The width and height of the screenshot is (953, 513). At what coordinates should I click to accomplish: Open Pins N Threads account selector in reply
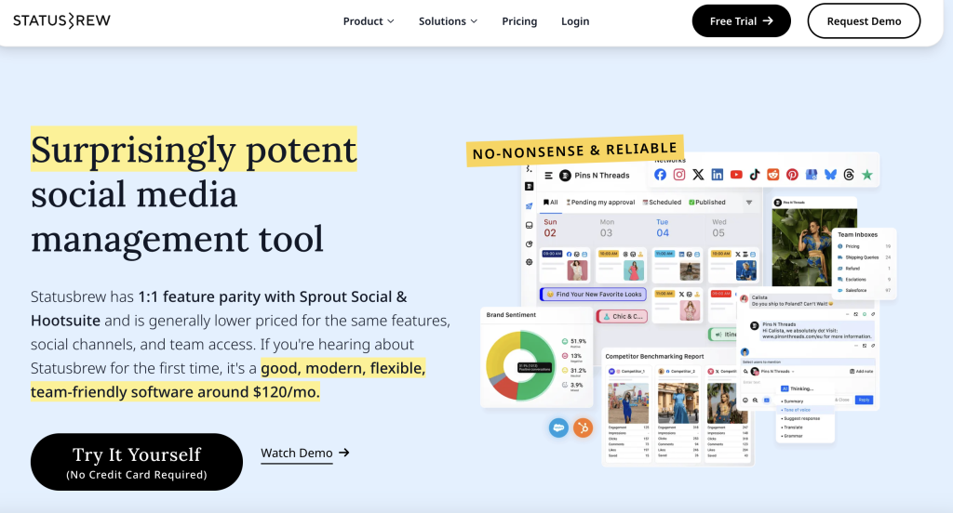pyautogui.click(x=773, y=372)
